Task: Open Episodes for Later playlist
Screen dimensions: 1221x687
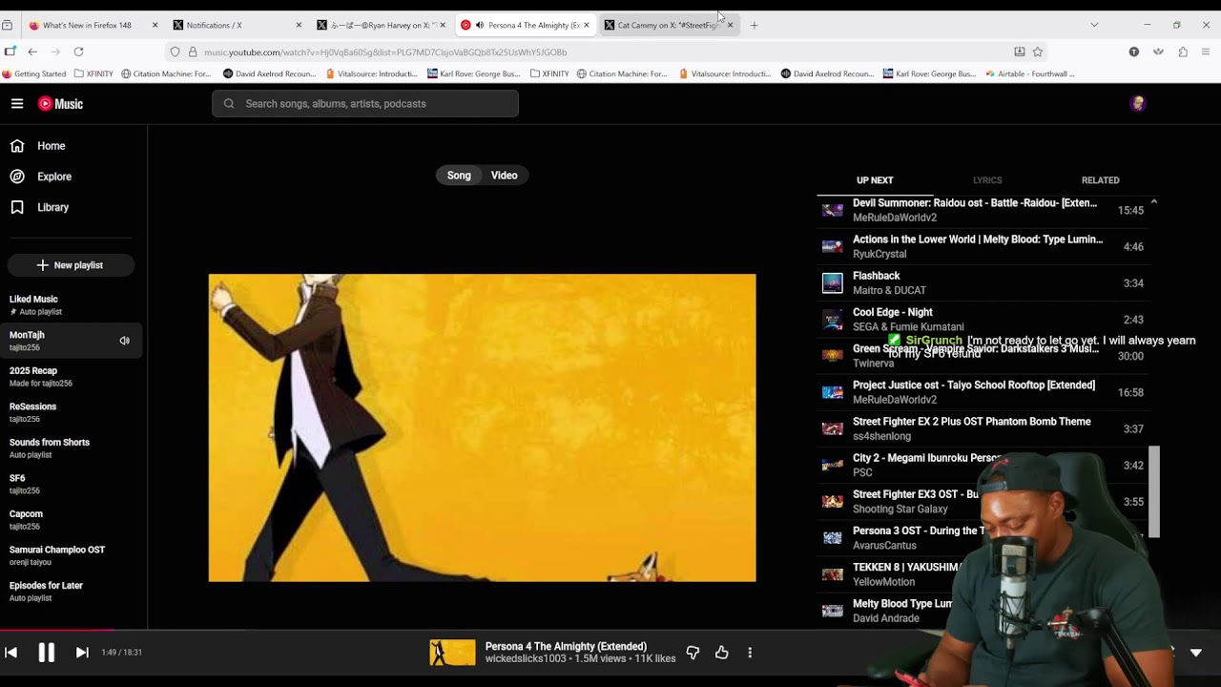Action: (71, 592)
